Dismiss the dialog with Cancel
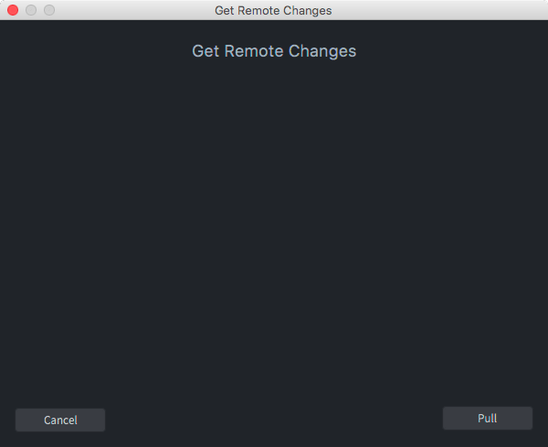 pyautogui.click(x=60, y=420)
